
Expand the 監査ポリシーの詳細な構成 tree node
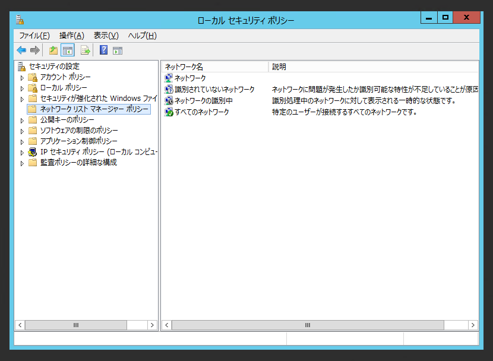(22, 163)
